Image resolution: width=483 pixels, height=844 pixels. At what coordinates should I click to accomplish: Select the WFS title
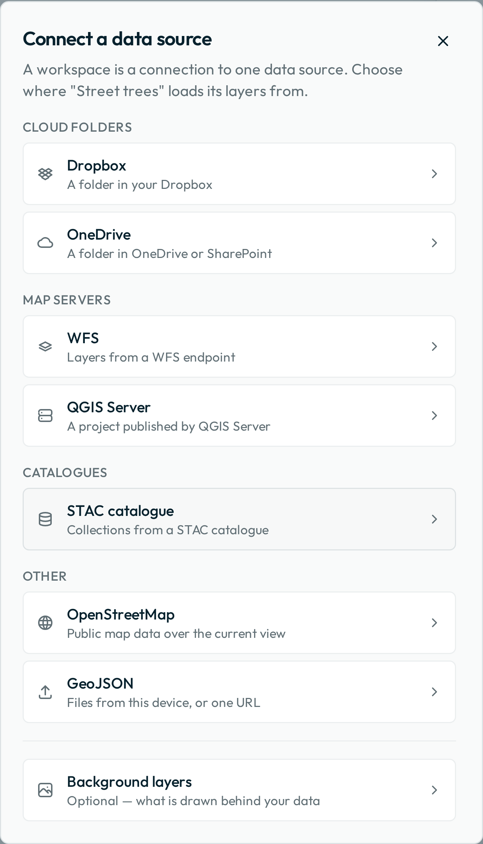(83, 338)
